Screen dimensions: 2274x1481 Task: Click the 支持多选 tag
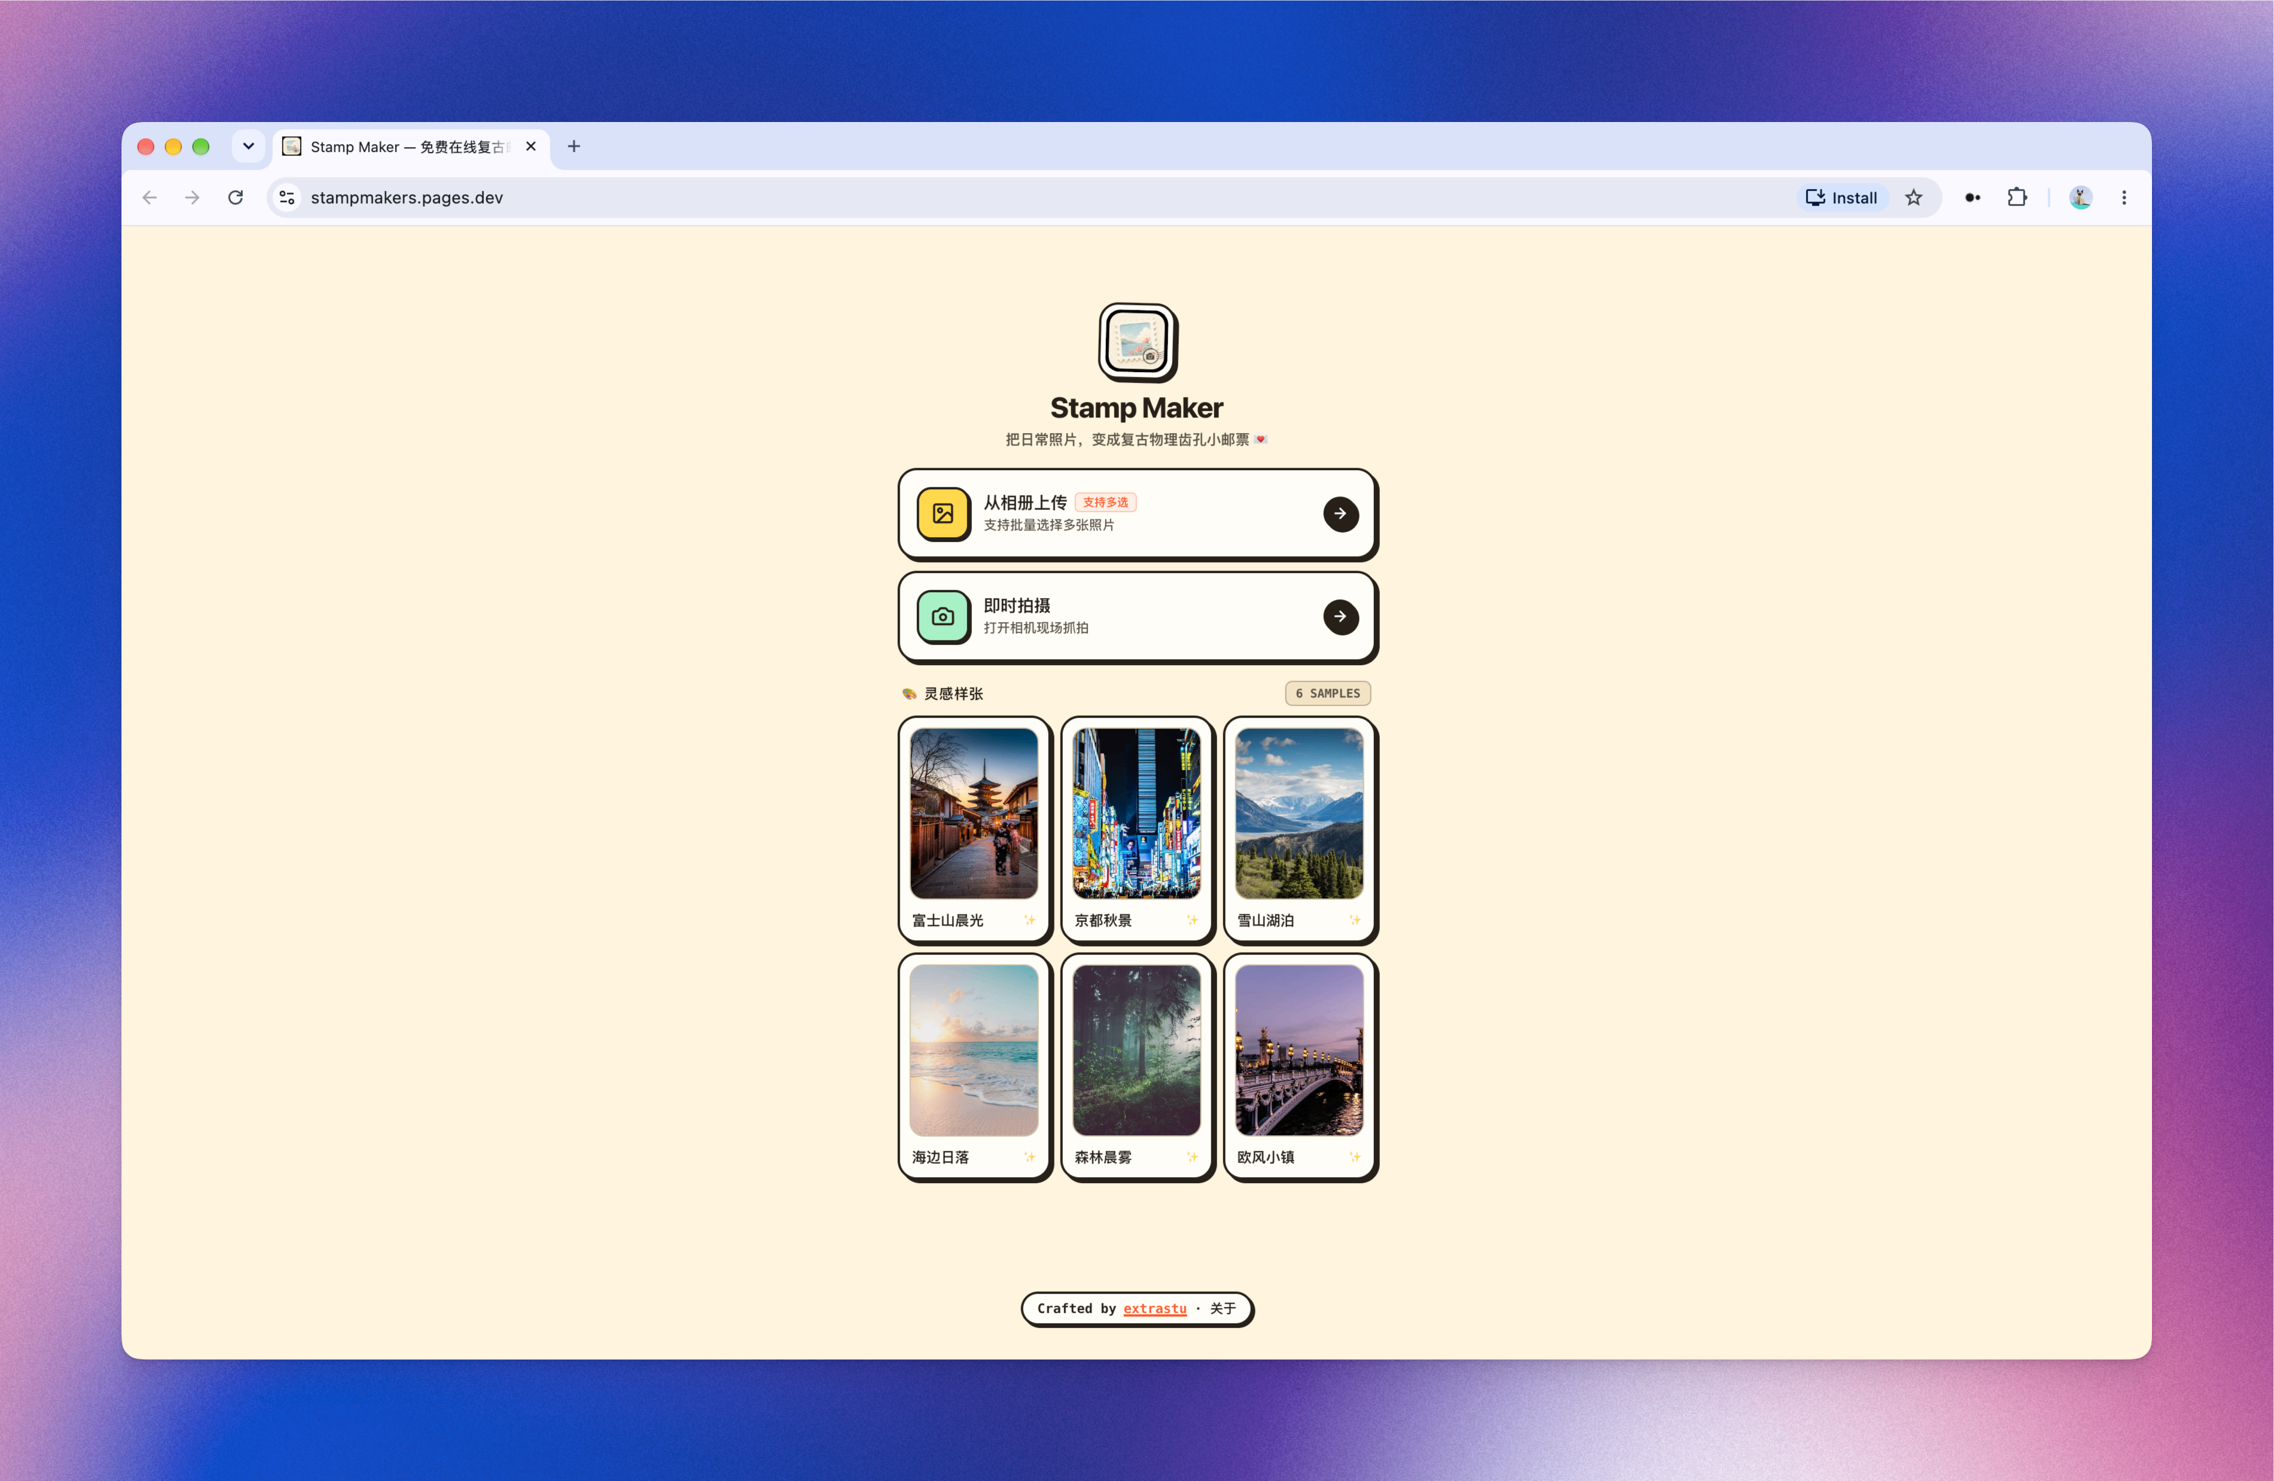pyautogui.click(x=1105, y=502)
